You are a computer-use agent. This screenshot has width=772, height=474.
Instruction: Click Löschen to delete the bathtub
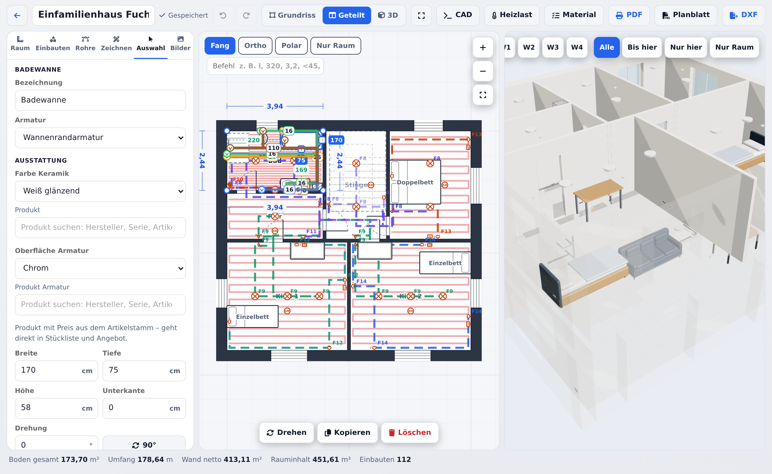pos(410,433)
